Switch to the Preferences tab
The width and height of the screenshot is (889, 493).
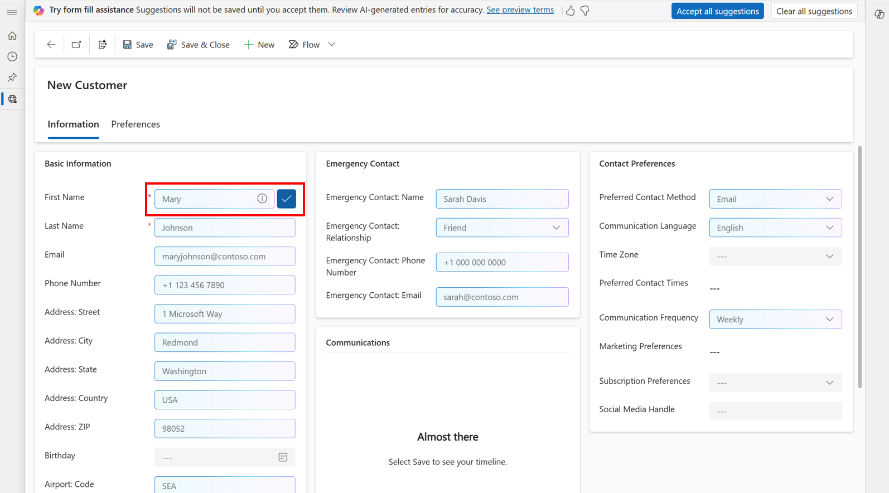(136, 124)
